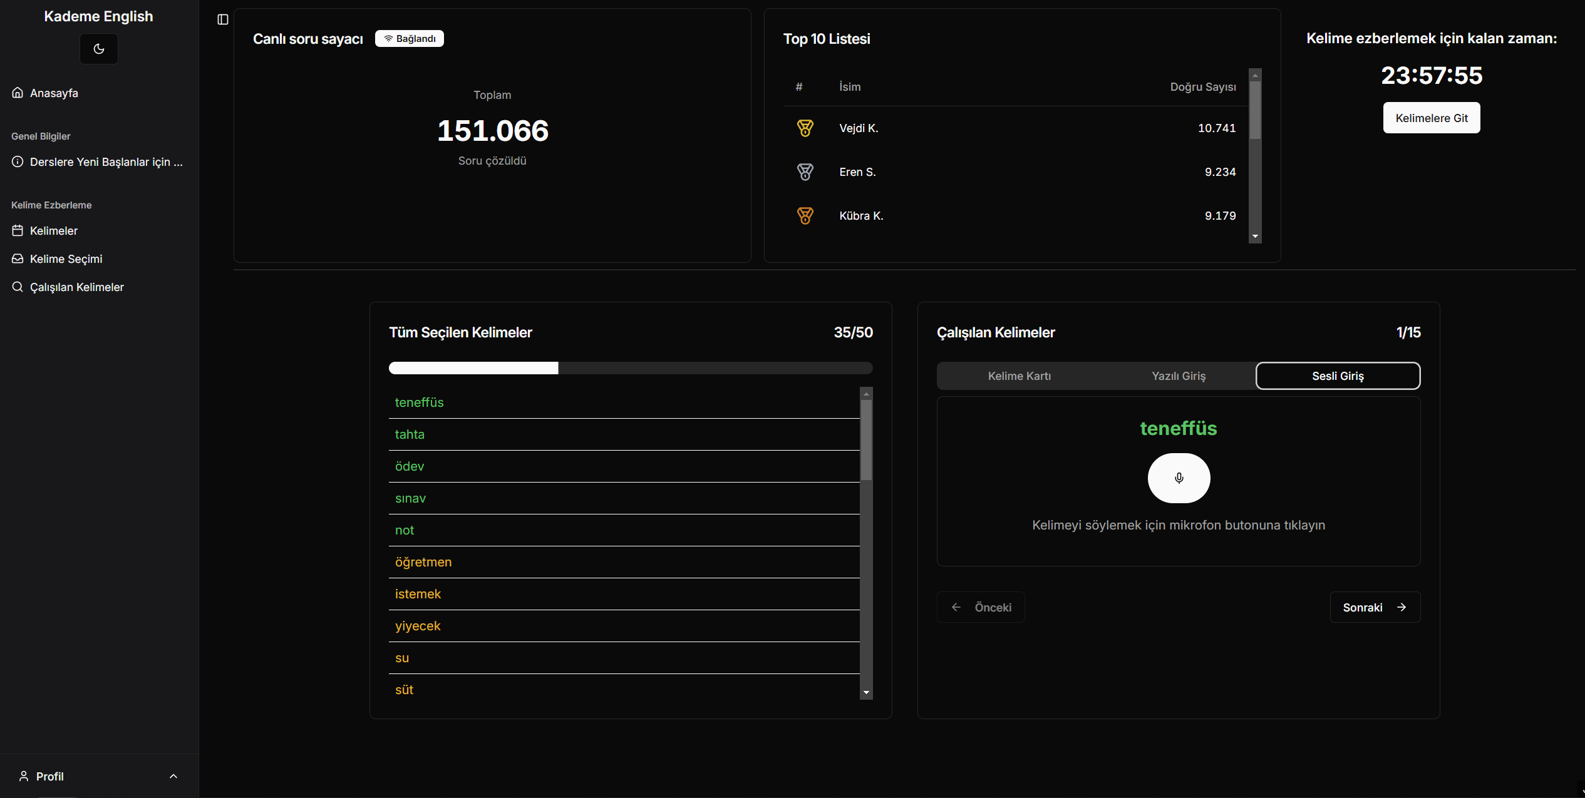Click the İsim column header
This screenshot has width=1585, height=798.
pos(850,87)
